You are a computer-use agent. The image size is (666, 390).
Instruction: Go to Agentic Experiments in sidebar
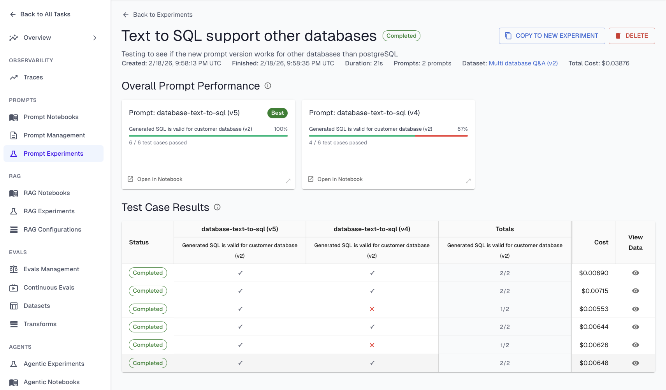click(54, 364)
